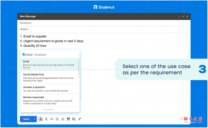Insert a link using chain icon
The height and width of the screenshot is (128, 208).
[52, 119]
